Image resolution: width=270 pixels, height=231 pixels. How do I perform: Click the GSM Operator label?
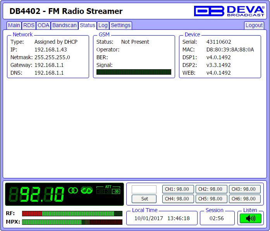(108, 50)
